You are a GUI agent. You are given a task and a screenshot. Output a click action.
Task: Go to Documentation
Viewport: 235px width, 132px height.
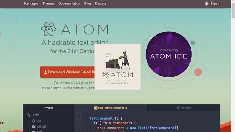click(x=69, y=3)
